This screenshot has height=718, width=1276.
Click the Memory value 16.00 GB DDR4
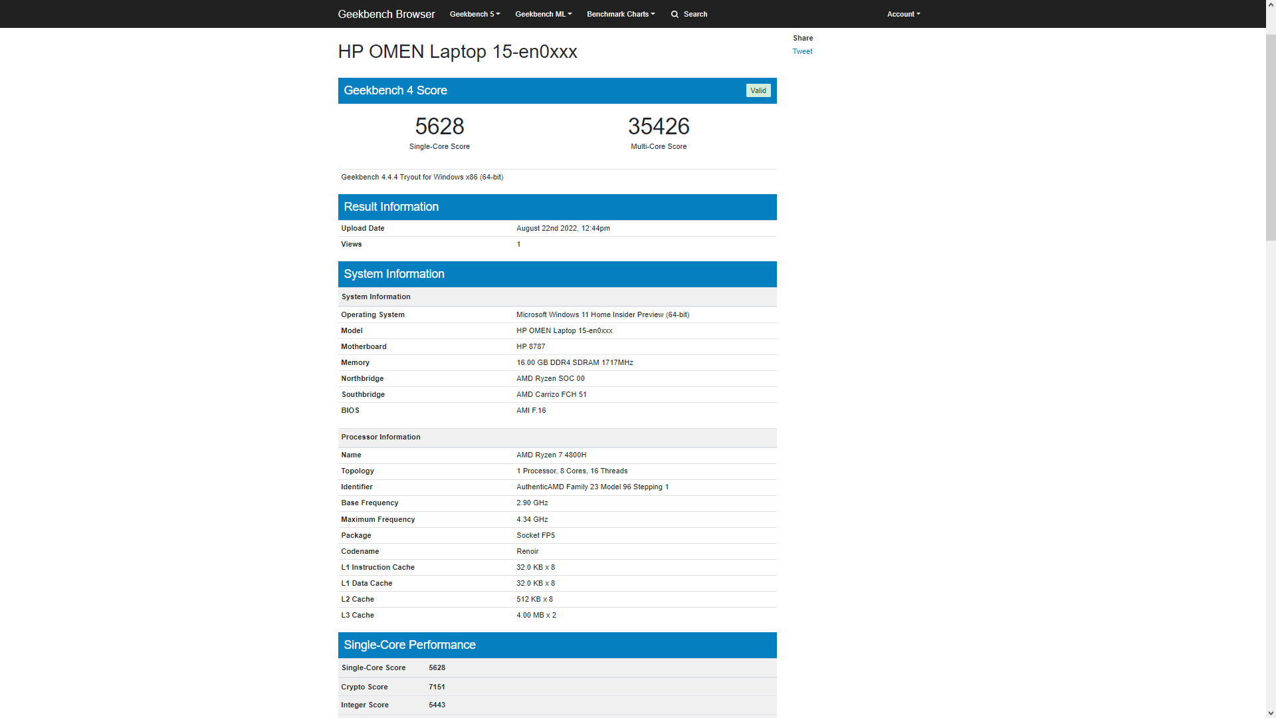[575, 362]
